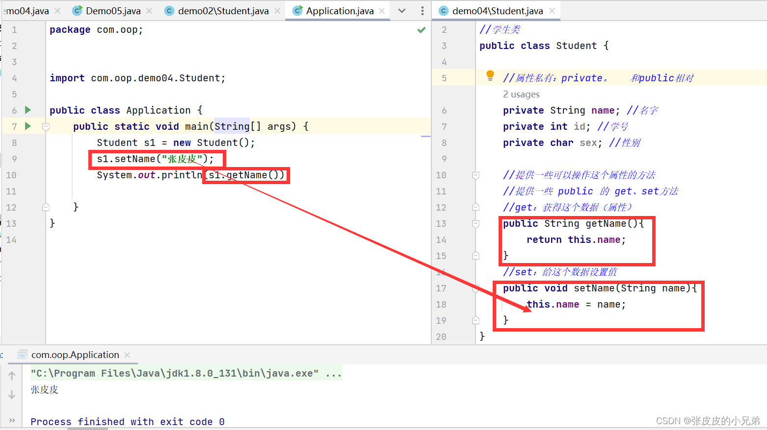Click the 'package com.oop;' statement
This screenshot has height=430, width=767.
[96, 29]
